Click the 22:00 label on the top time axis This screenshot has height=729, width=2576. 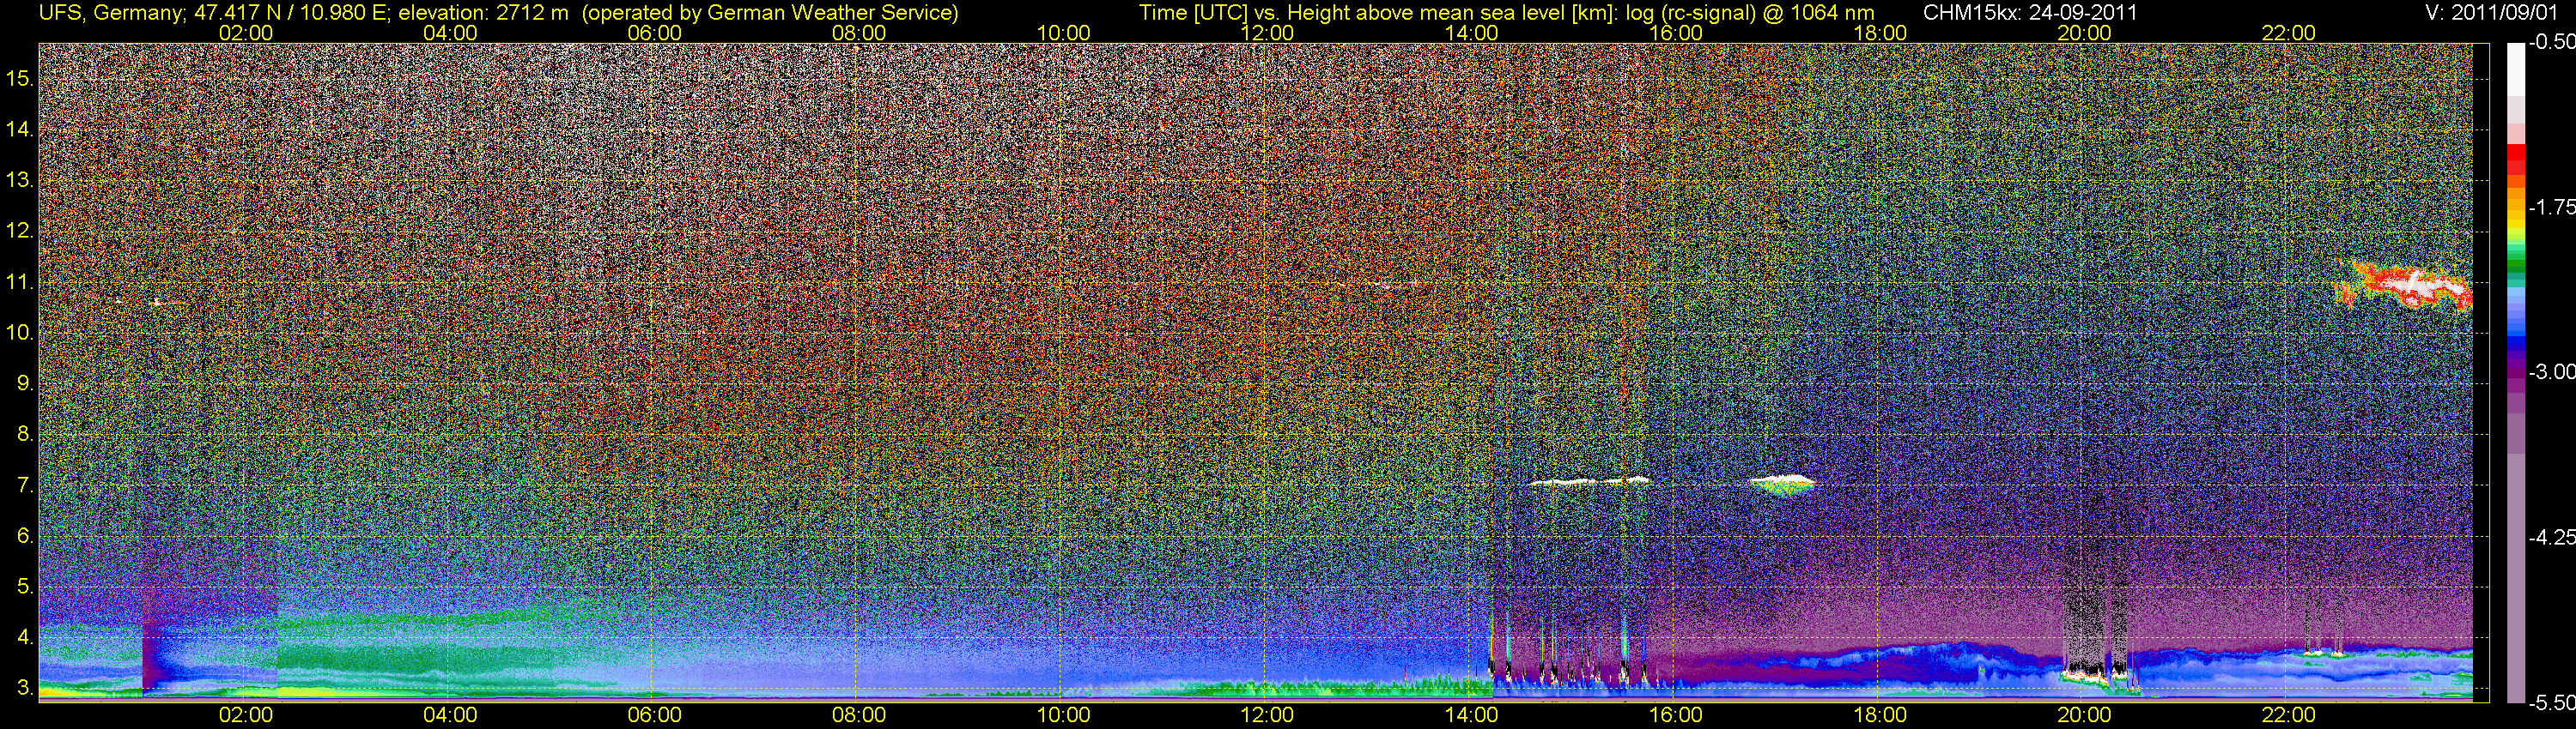coord(2288,33)
